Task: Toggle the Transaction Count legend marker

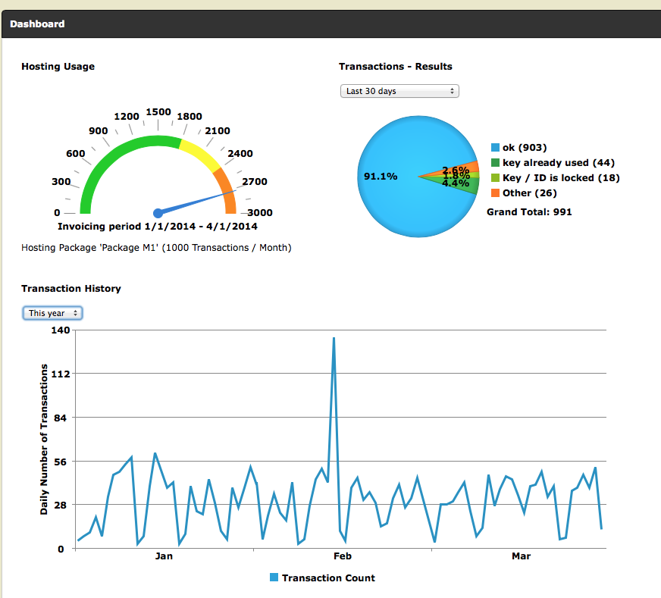Action: pos(274,578)
